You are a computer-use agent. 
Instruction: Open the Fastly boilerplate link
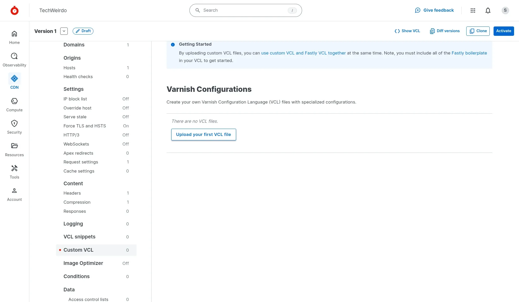[x=469, y=53]
